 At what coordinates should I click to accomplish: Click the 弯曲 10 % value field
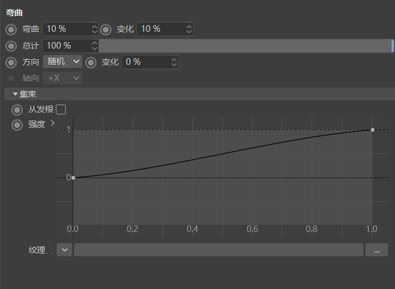(x=66, y=29)
